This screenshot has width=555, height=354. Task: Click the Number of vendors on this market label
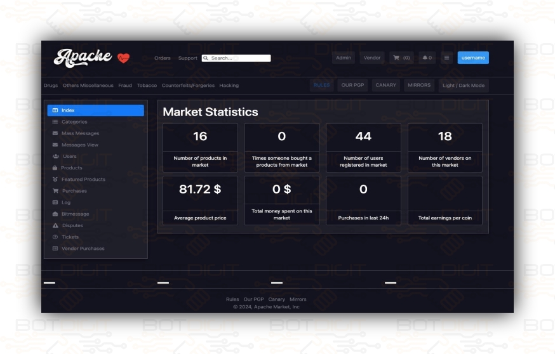[x=445, y=162]
